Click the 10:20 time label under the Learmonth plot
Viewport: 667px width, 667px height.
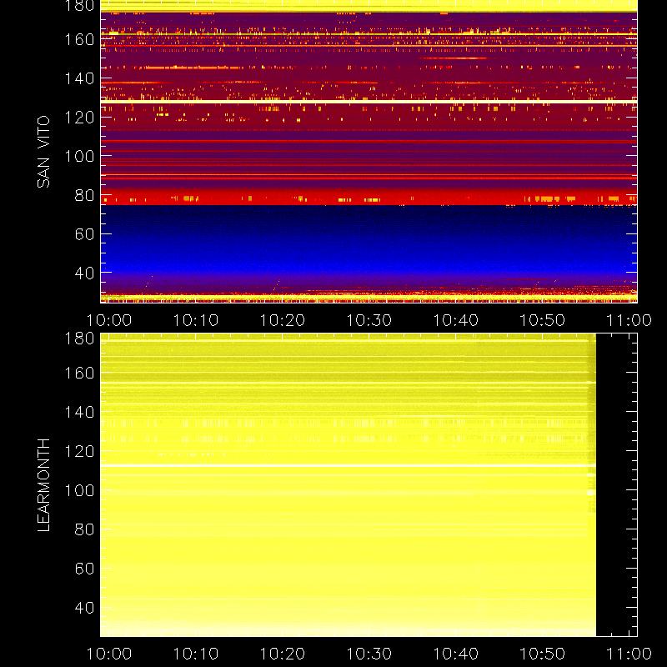283,654
